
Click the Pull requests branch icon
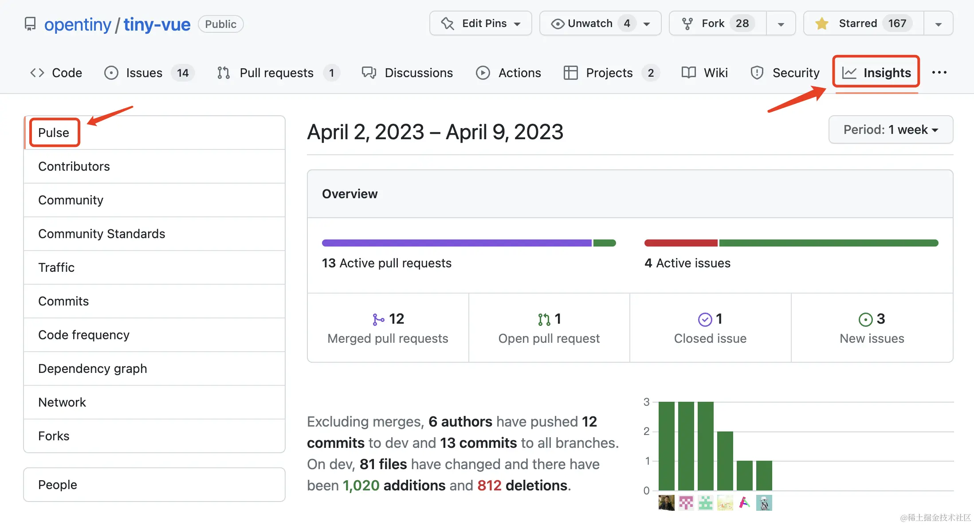point(224,73)
